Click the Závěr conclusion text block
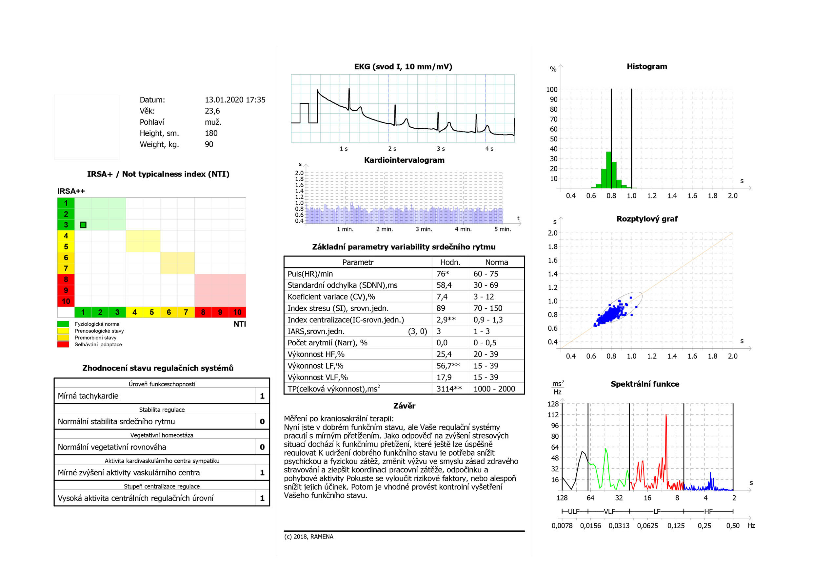The height and width of the screenshot is (583, 813). [402, 457]
